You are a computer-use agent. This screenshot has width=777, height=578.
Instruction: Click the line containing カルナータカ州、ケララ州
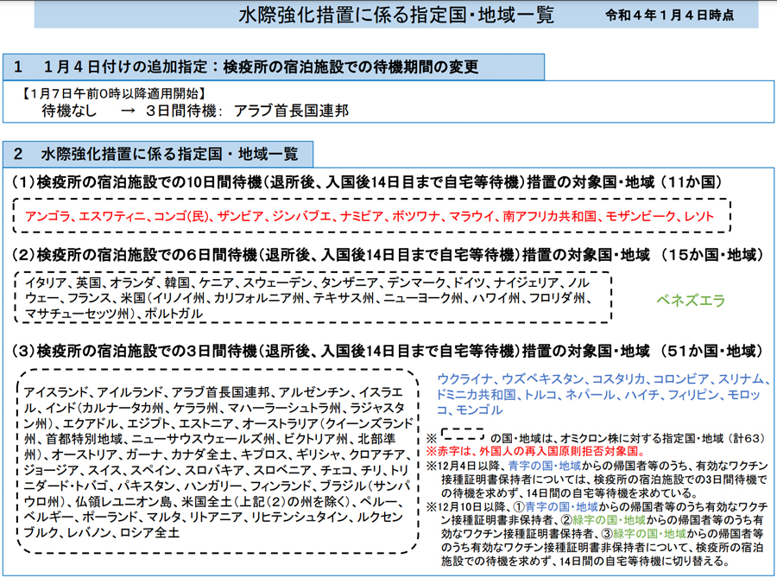(x=214, y=408)
